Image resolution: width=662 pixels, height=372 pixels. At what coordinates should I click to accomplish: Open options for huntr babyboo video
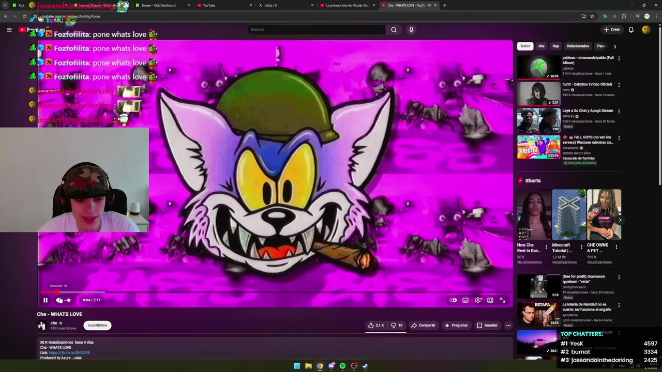(619, 85)
